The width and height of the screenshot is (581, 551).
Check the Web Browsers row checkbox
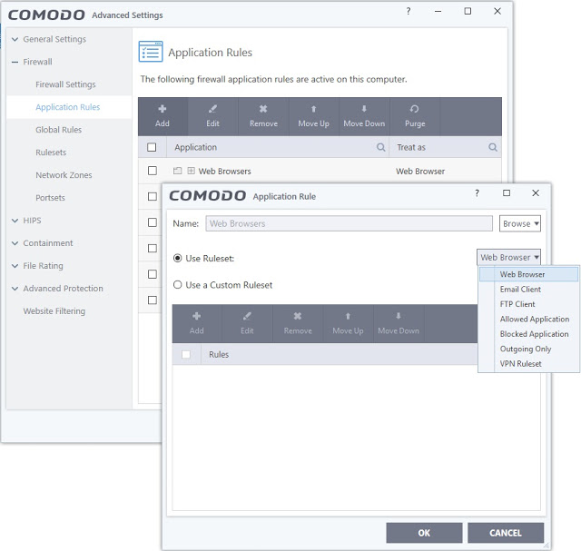click(x=153, y=171)
